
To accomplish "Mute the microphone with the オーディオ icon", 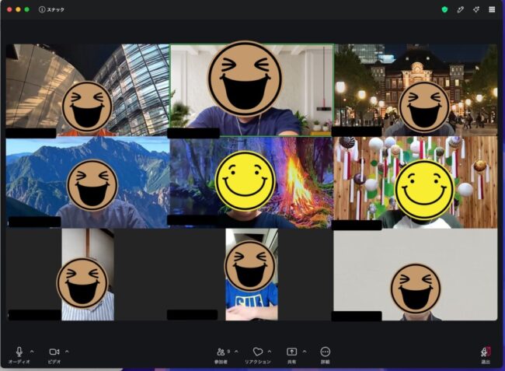I will coord(19,352).
